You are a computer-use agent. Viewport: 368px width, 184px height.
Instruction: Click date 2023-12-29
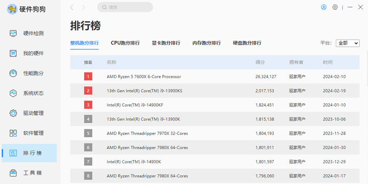(334, 162)
